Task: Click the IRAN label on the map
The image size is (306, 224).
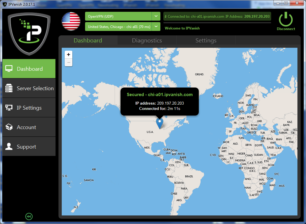Action: (279, 139)
